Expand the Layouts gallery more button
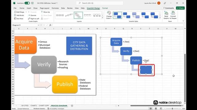The height and width of the screenshot is (110, 197). pyautogui.click(x=103, y=18)
